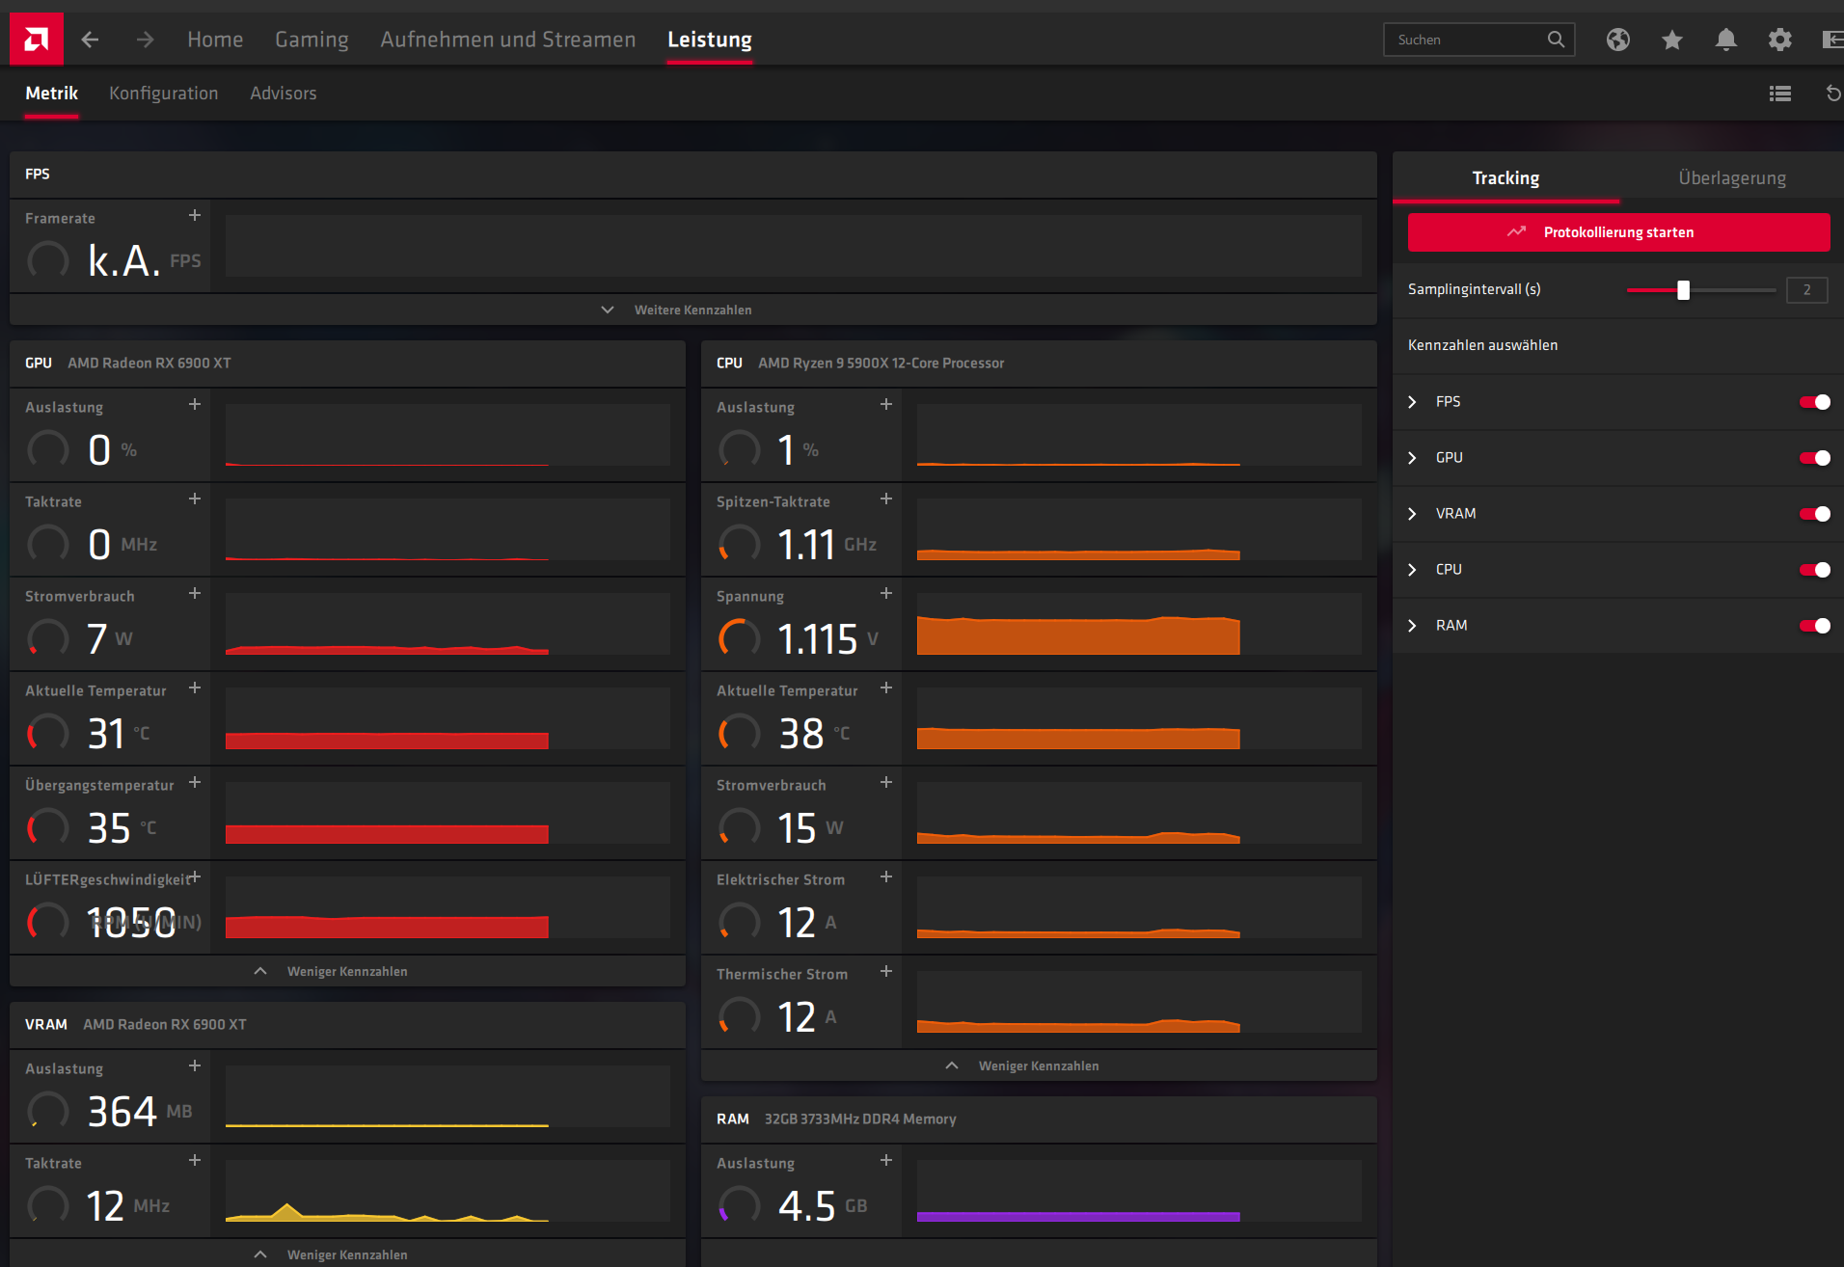Expand the RAM metrics row chevron
Viewport: 1844px width, 1267px height.
(1413, 626)
